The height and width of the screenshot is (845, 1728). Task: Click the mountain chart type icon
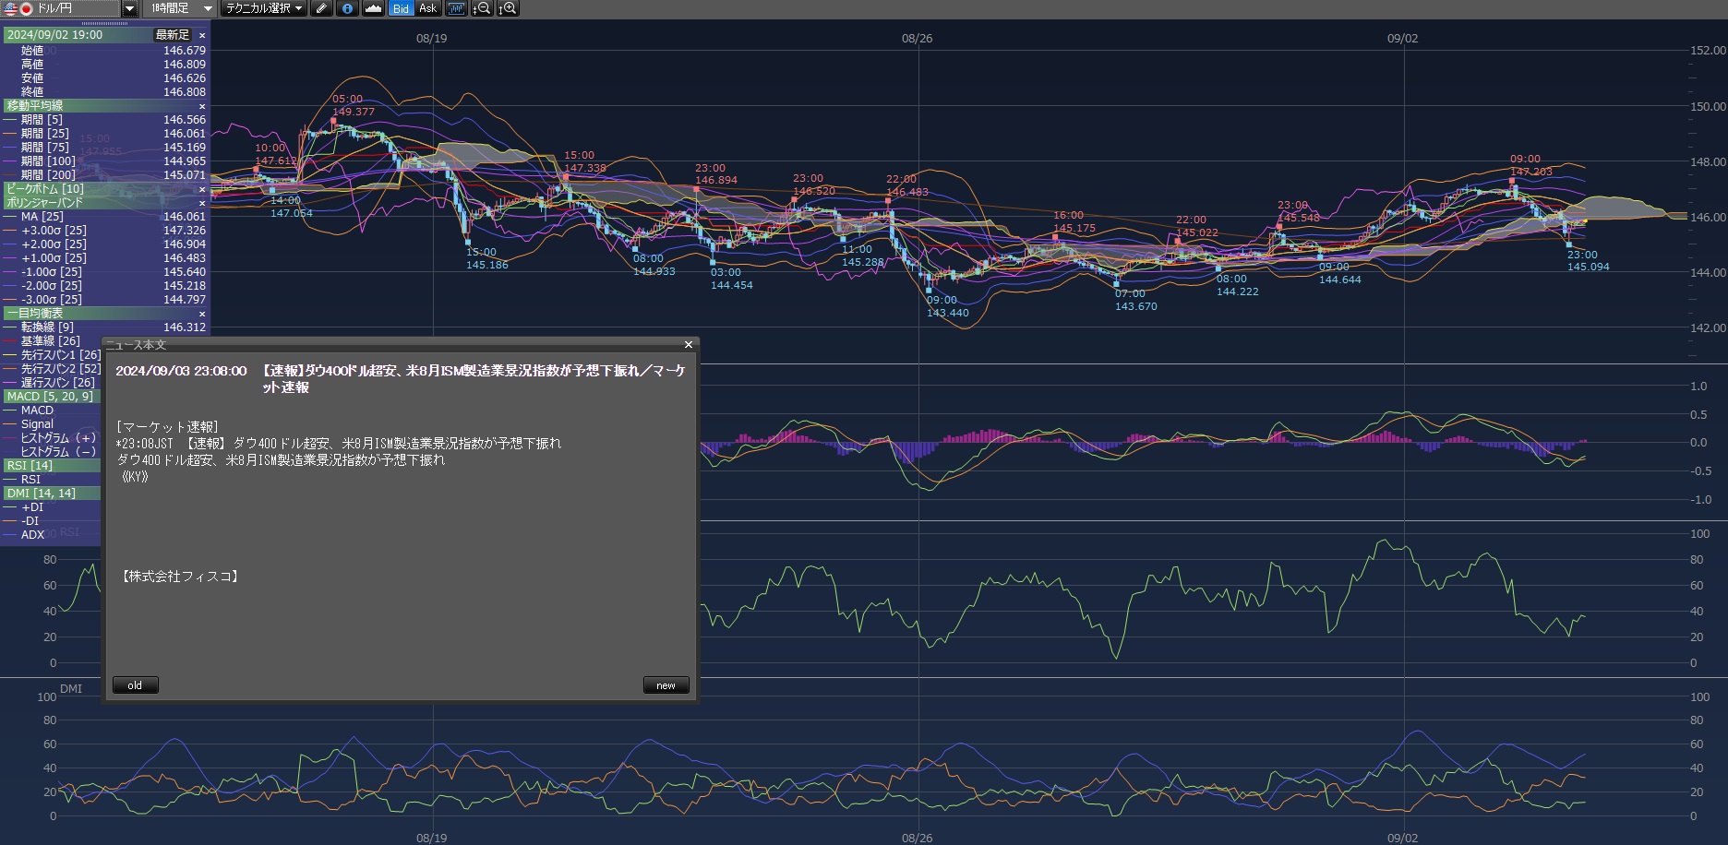373,8
